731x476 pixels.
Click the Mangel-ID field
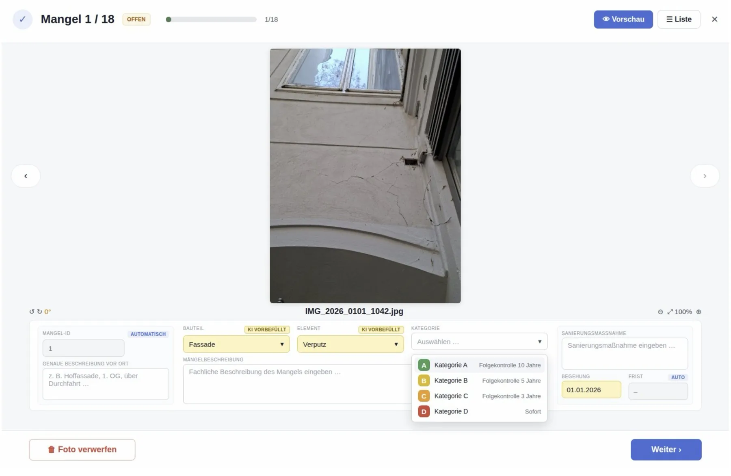[x=83, y=348]
